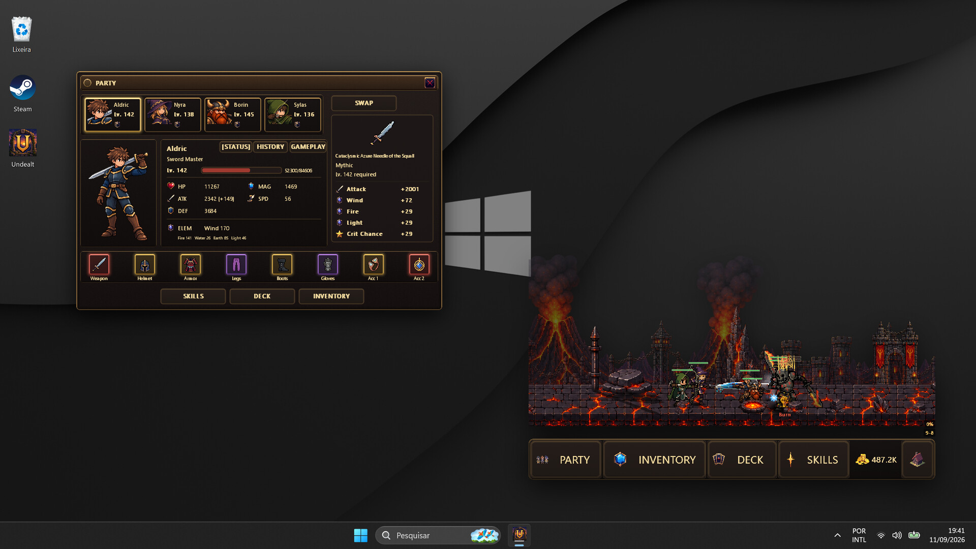Open DECK from the Party window
Screen dimensions: 976x549
262,296
